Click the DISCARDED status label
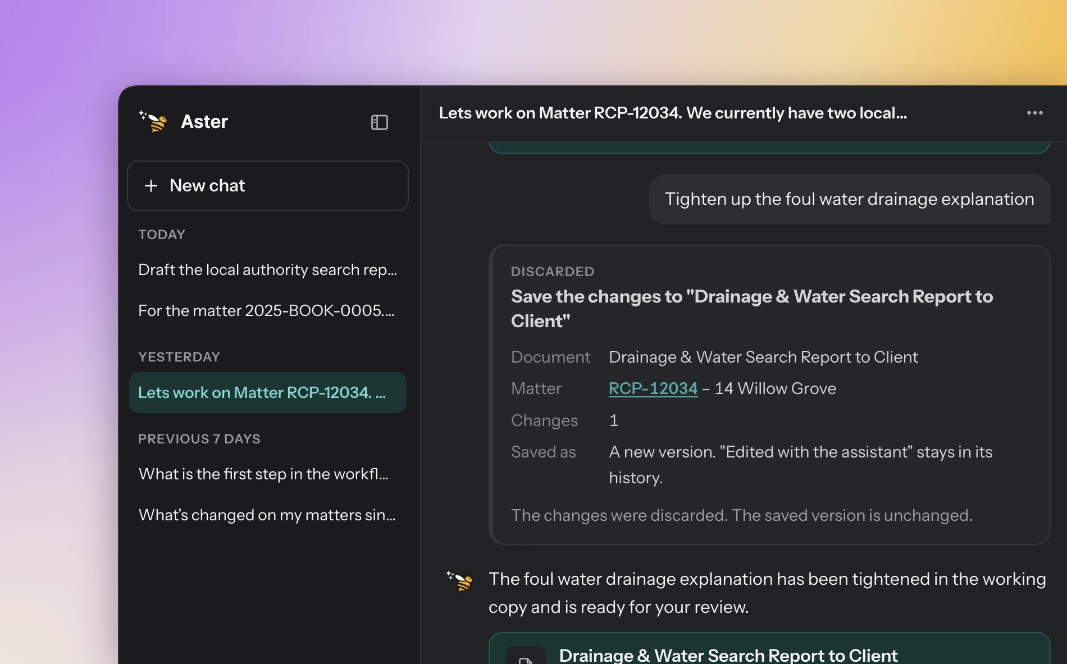The image size is (1067, 664). tap(553, 272)
